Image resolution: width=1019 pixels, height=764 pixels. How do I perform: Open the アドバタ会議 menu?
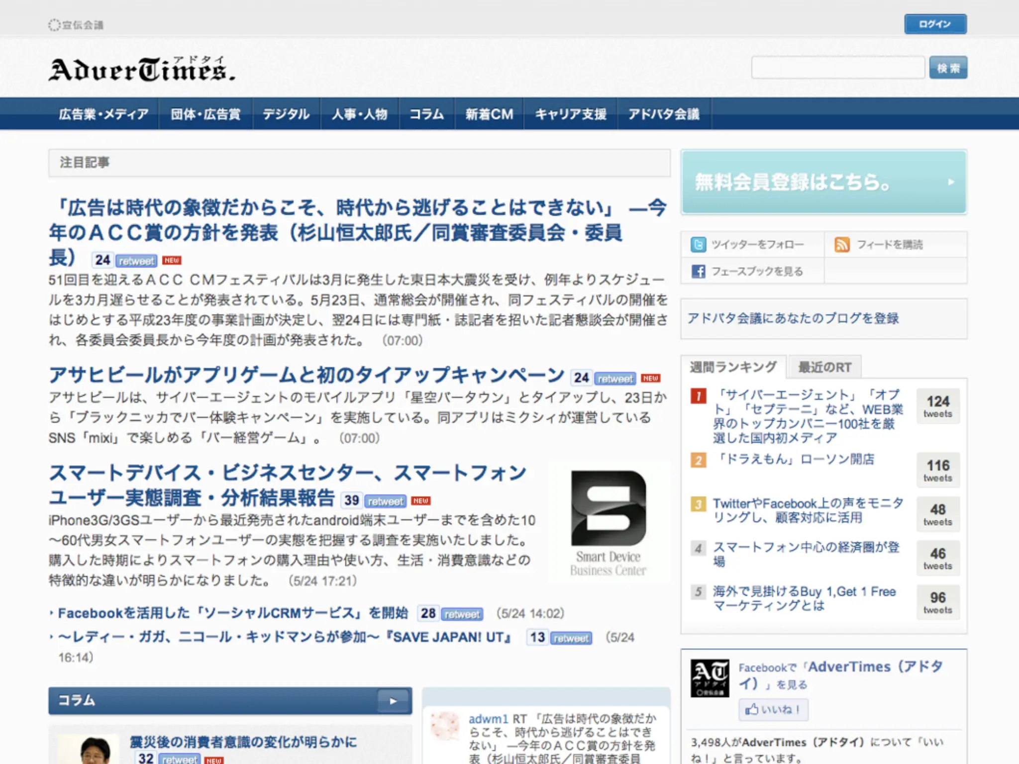[664, 114]
